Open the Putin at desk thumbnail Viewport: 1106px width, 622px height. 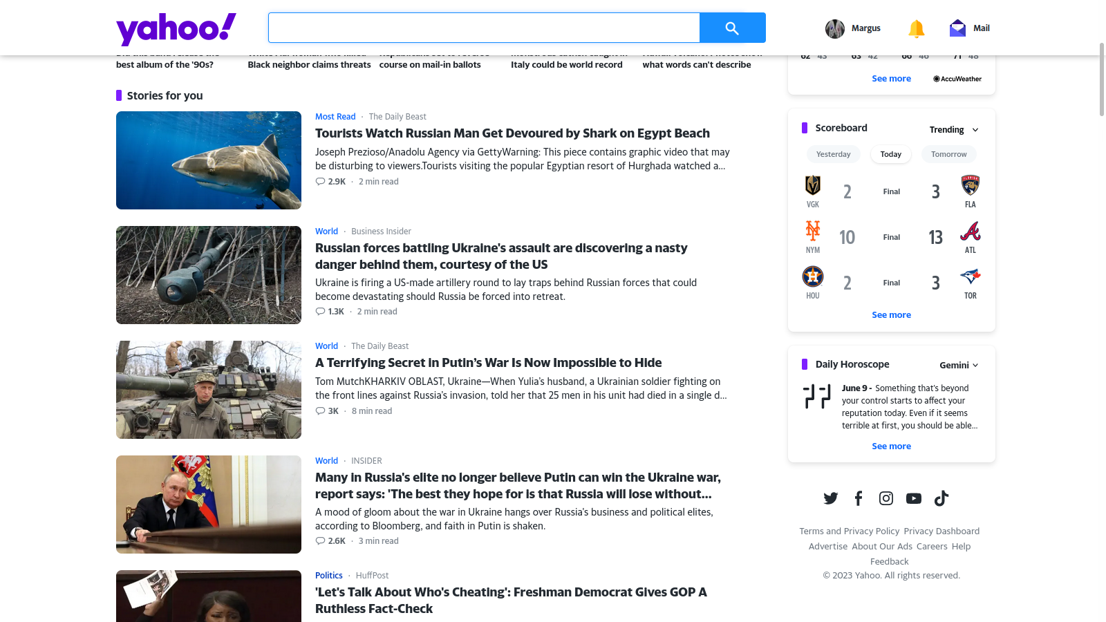(x=209, y=505)
